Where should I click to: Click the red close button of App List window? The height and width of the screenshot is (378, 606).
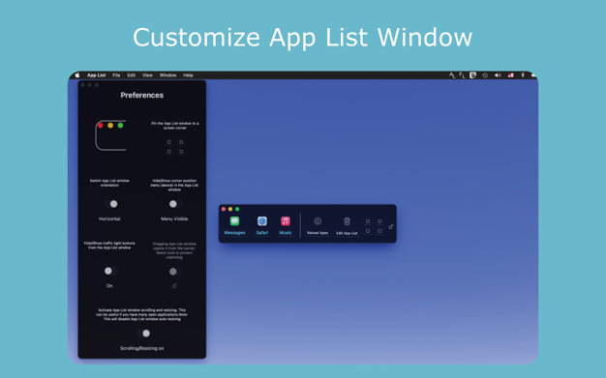tap(224, 209)
